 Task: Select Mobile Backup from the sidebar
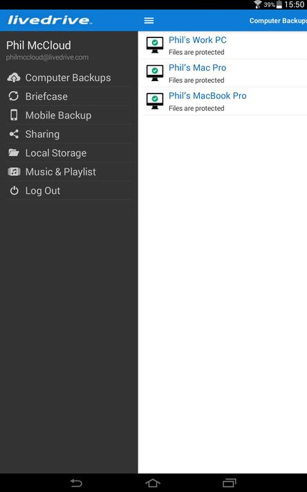click(x=69, y=115)
